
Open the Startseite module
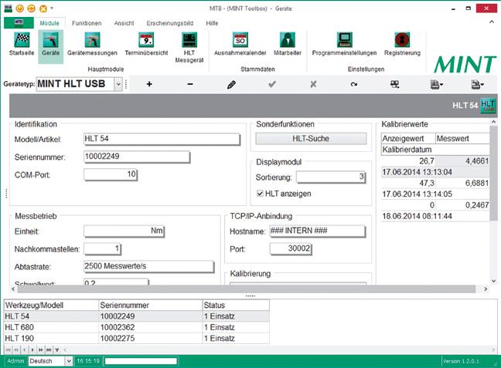(x=22, y=45)
